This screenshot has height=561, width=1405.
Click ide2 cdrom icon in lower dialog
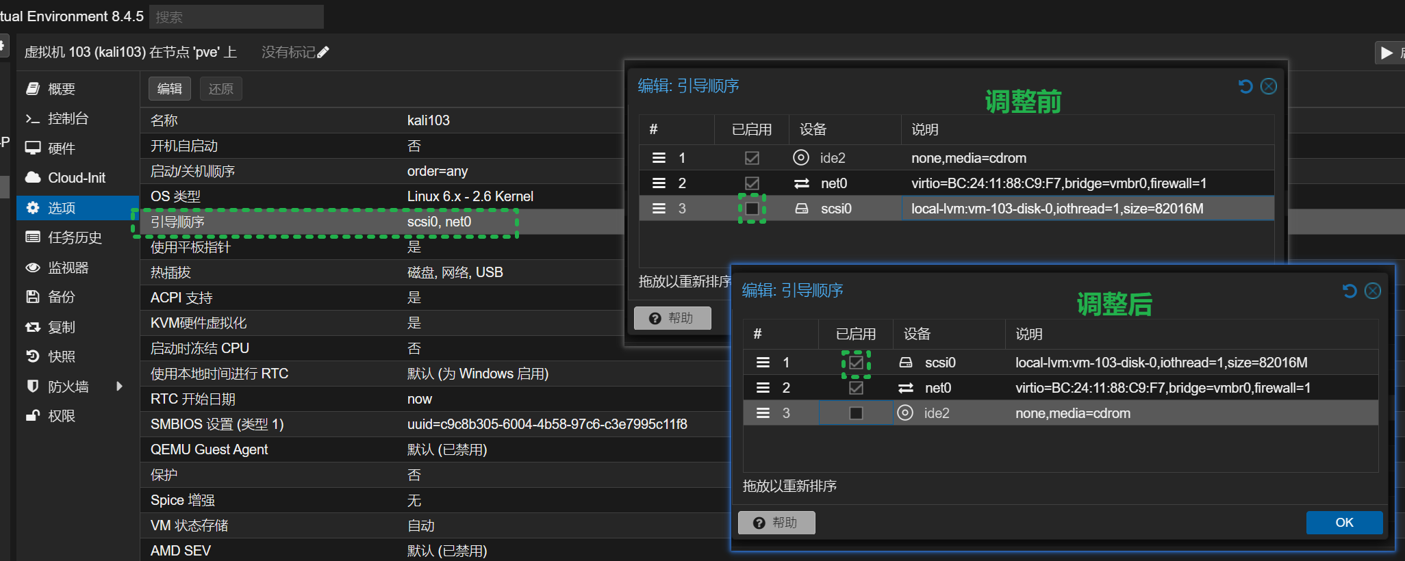click(905, 413)
